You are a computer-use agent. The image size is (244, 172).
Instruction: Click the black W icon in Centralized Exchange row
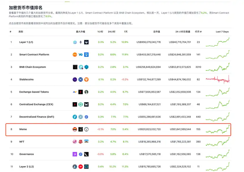86,104
